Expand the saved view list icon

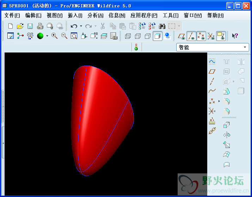tap(94, 36)
